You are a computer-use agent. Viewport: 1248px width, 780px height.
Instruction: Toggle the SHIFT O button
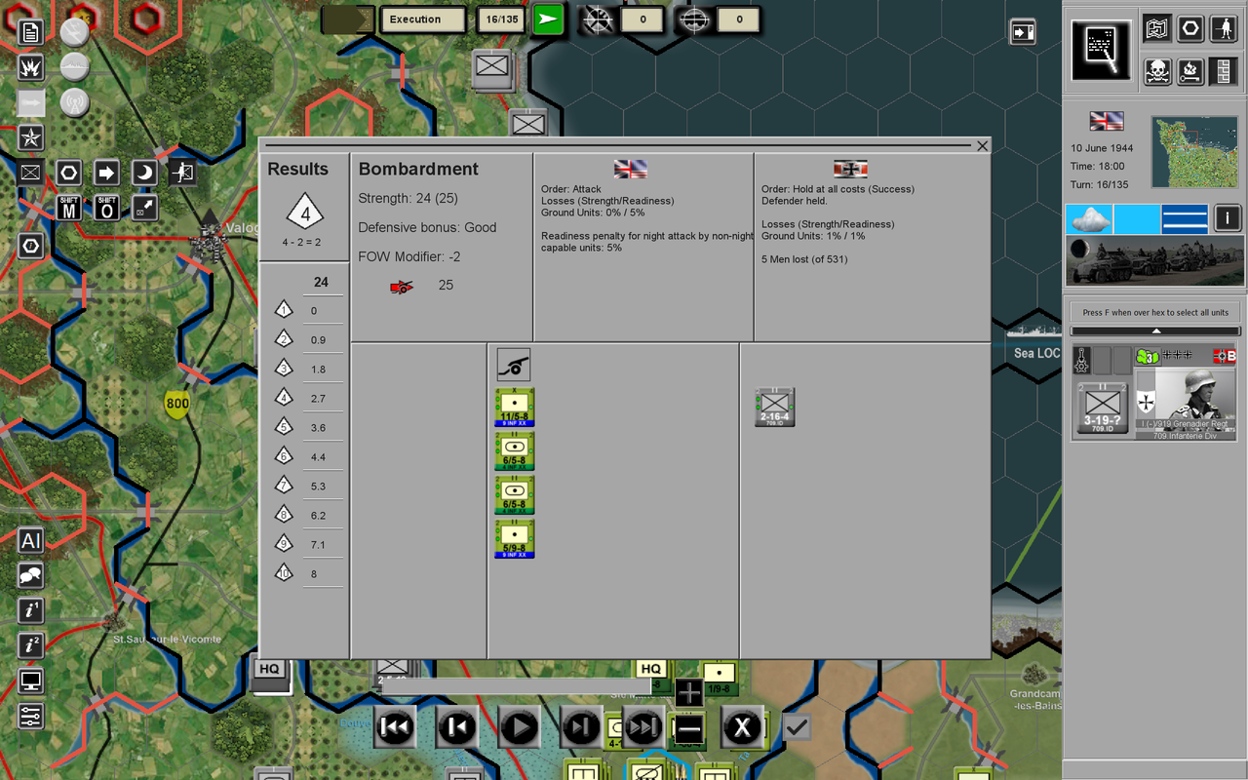(106, 208)
